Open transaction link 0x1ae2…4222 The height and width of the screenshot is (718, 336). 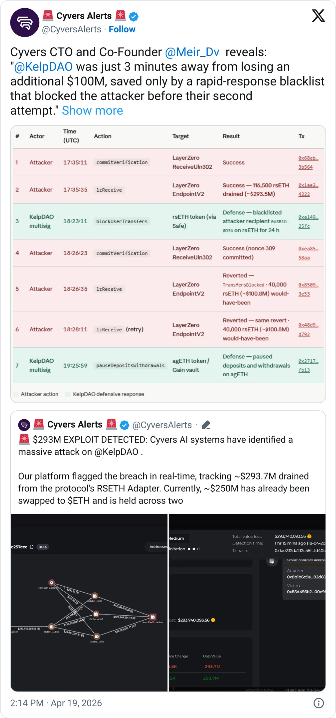tap(308, 190)
